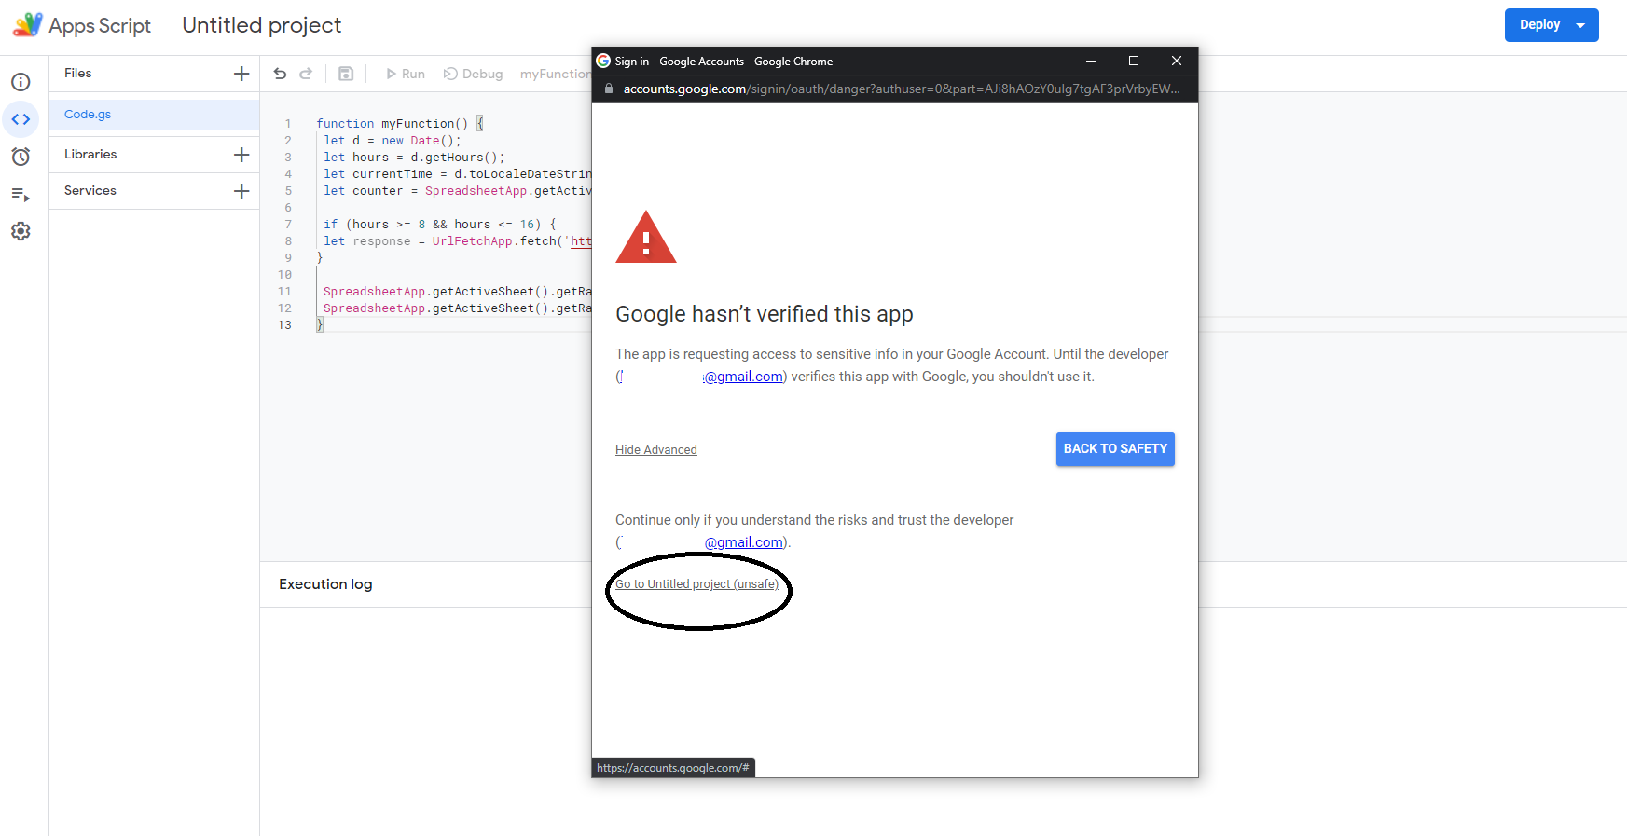This screenshot has height=836, width=1627.
Task: Add a library with plus icon
Action: 241,155
